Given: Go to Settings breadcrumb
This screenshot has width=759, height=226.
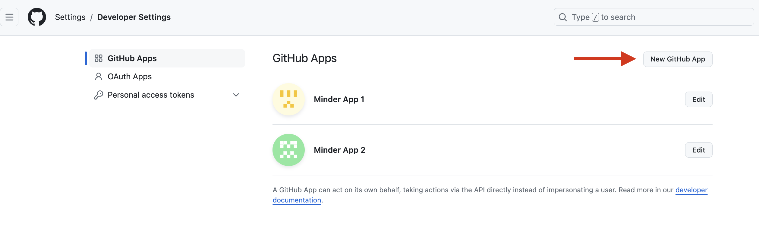Looking at the screenshot, I should (70, 17).
